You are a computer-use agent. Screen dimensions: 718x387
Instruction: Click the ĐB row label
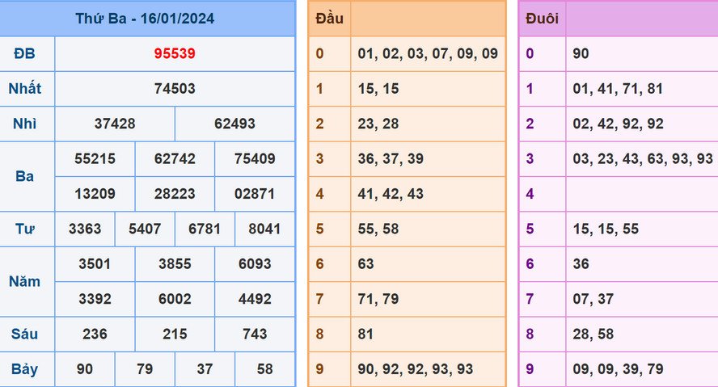pyautogui.click(x=25, y=54)
